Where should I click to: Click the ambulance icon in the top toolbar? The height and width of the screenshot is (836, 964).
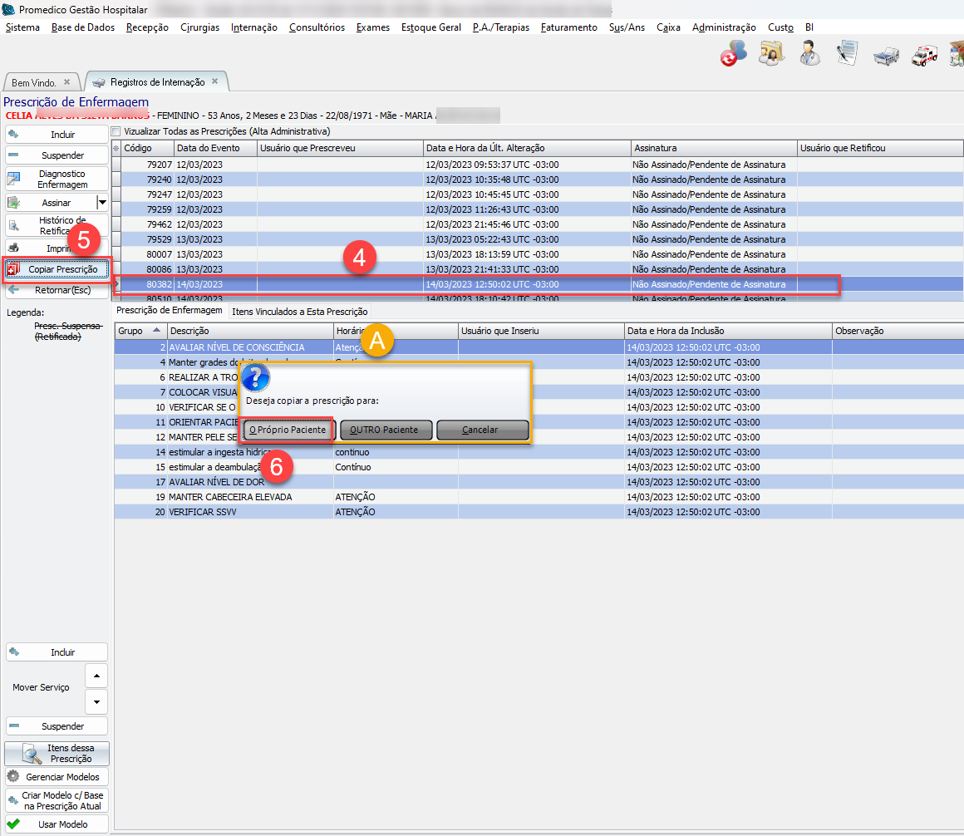coord(924,56)
